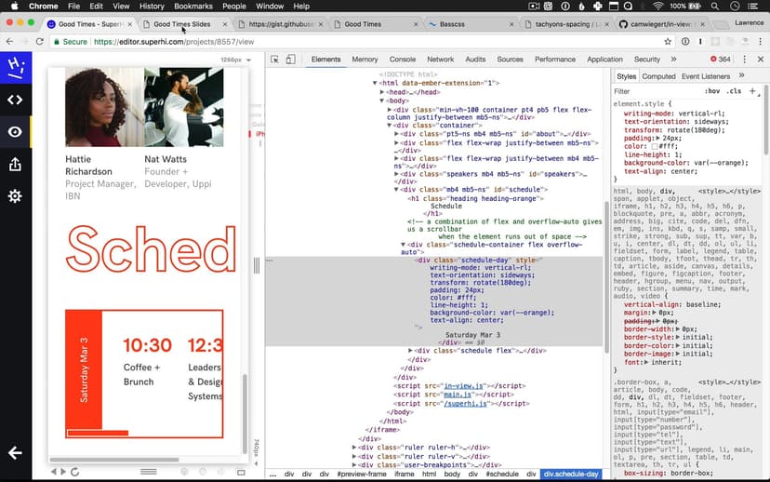Click the share/export icon in sidebar
Screen dimensions: 770x482
coord(15,165)
